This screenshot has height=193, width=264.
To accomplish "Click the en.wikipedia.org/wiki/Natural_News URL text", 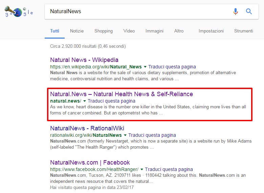I will (96, 67).
